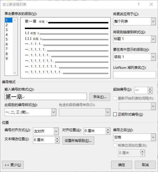The image size is (158, 172).
Task: Increase the 对齐位置 value
Action: [108, 129]
